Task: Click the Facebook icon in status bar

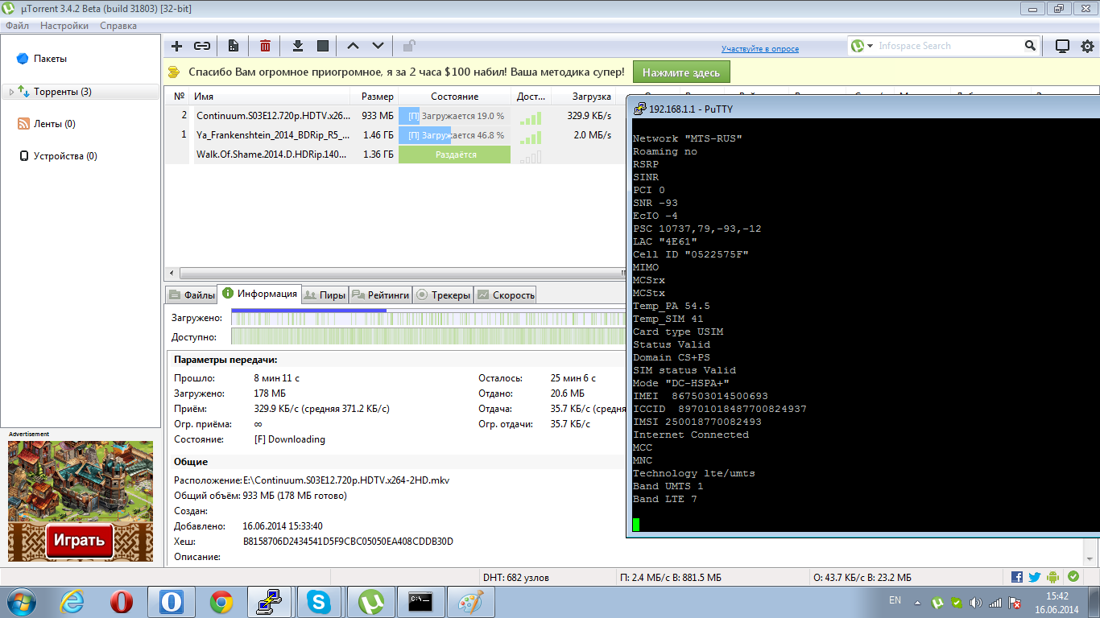Action: [1017, 577]
